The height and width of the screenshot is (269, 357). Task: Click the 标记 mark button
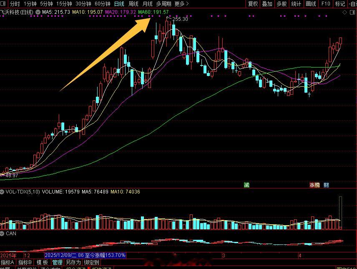pyautogui.click(x=340, y=4)
